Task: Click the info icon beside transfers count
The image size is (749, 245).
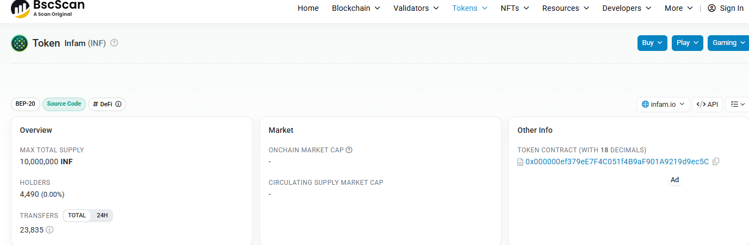Action: tap(49, 230)
